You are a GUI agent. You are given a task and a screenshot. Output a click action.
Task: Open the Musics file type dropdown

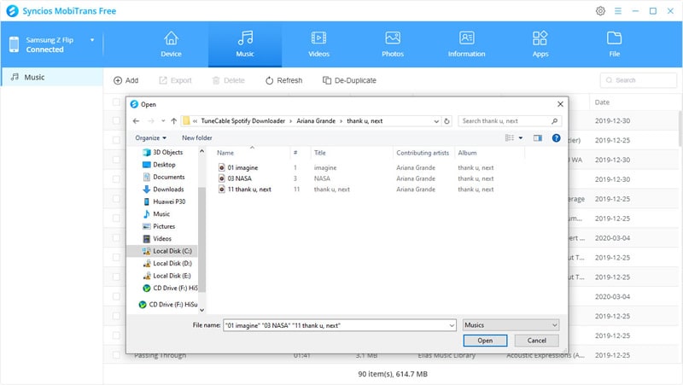[x=511, y=325]
